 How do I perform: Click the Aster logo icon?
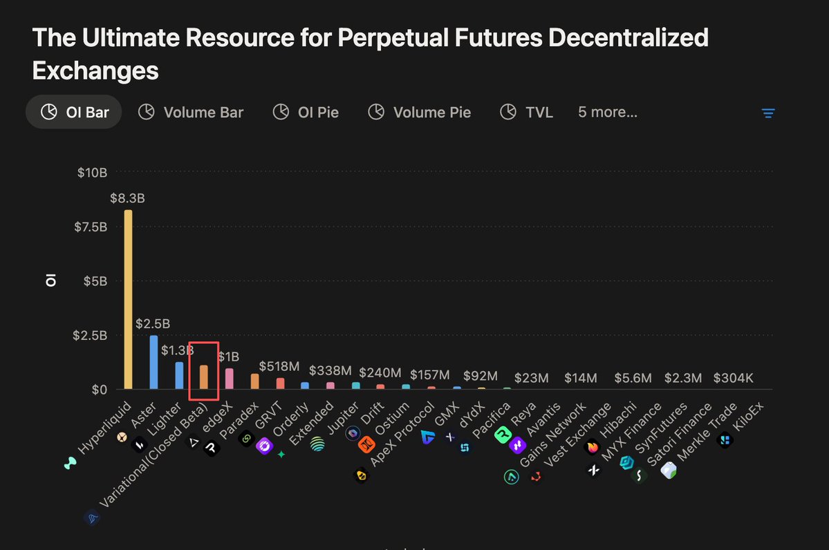(122, 437)
